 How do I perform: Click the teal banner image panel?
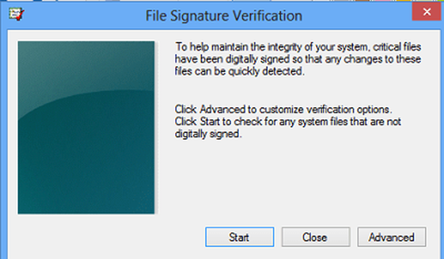[86, 128]
